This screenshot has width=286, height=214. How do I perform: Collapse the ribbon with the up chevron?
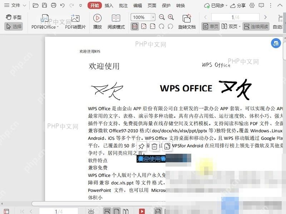[280, 5]
